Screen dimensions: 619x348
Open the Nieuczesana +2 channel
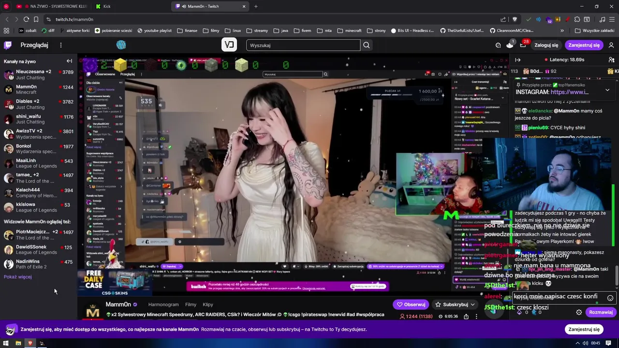pyautogui.click(x=39, y=74)
